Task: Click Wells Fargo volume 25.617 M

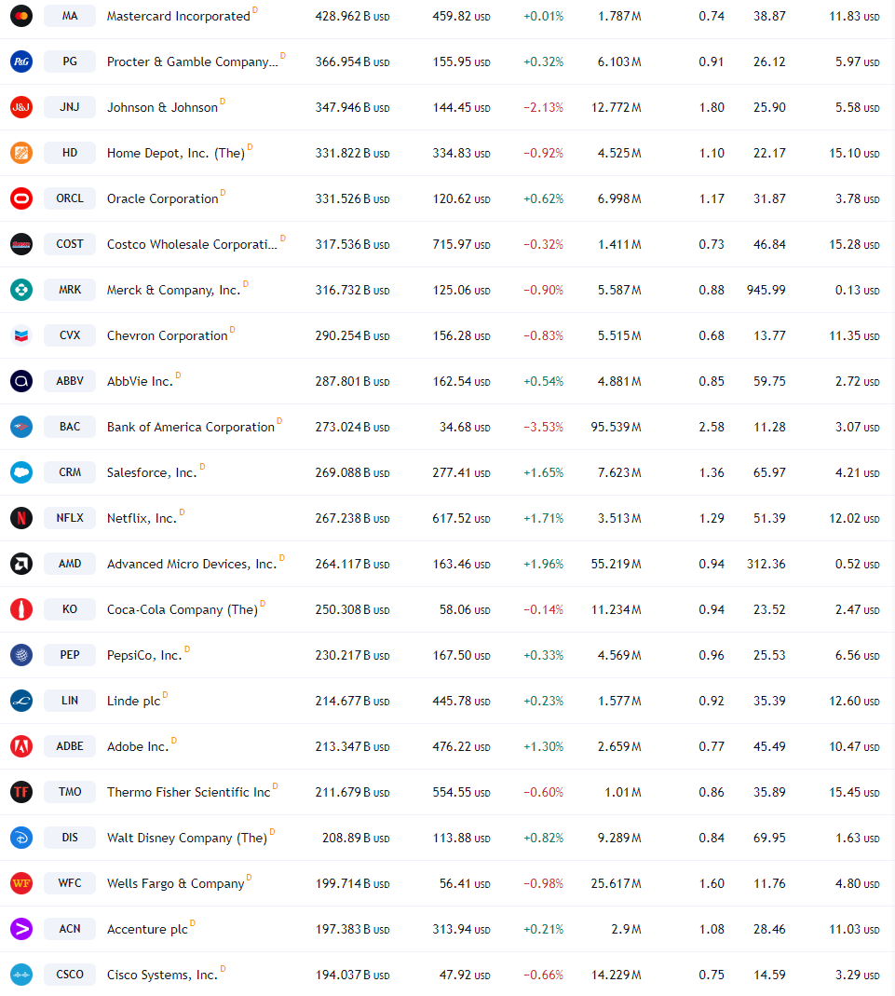Action: pyautogui.click(x=616, y=883)
